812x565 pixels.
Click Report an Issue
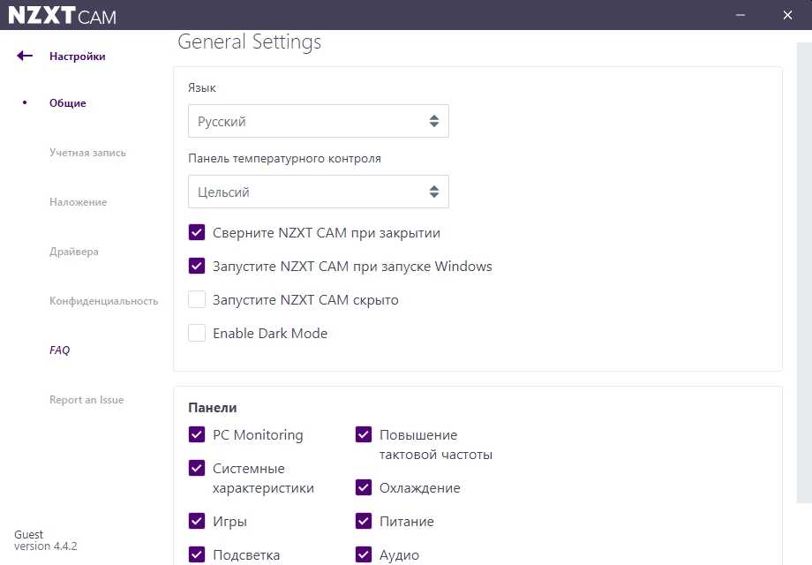pyautogui.click(x=86, y=400)
